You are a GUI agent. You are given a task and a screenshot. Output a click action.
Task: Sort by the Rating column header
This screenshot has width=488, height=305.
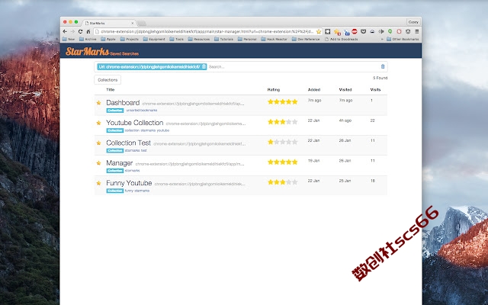tap(274, 90)
